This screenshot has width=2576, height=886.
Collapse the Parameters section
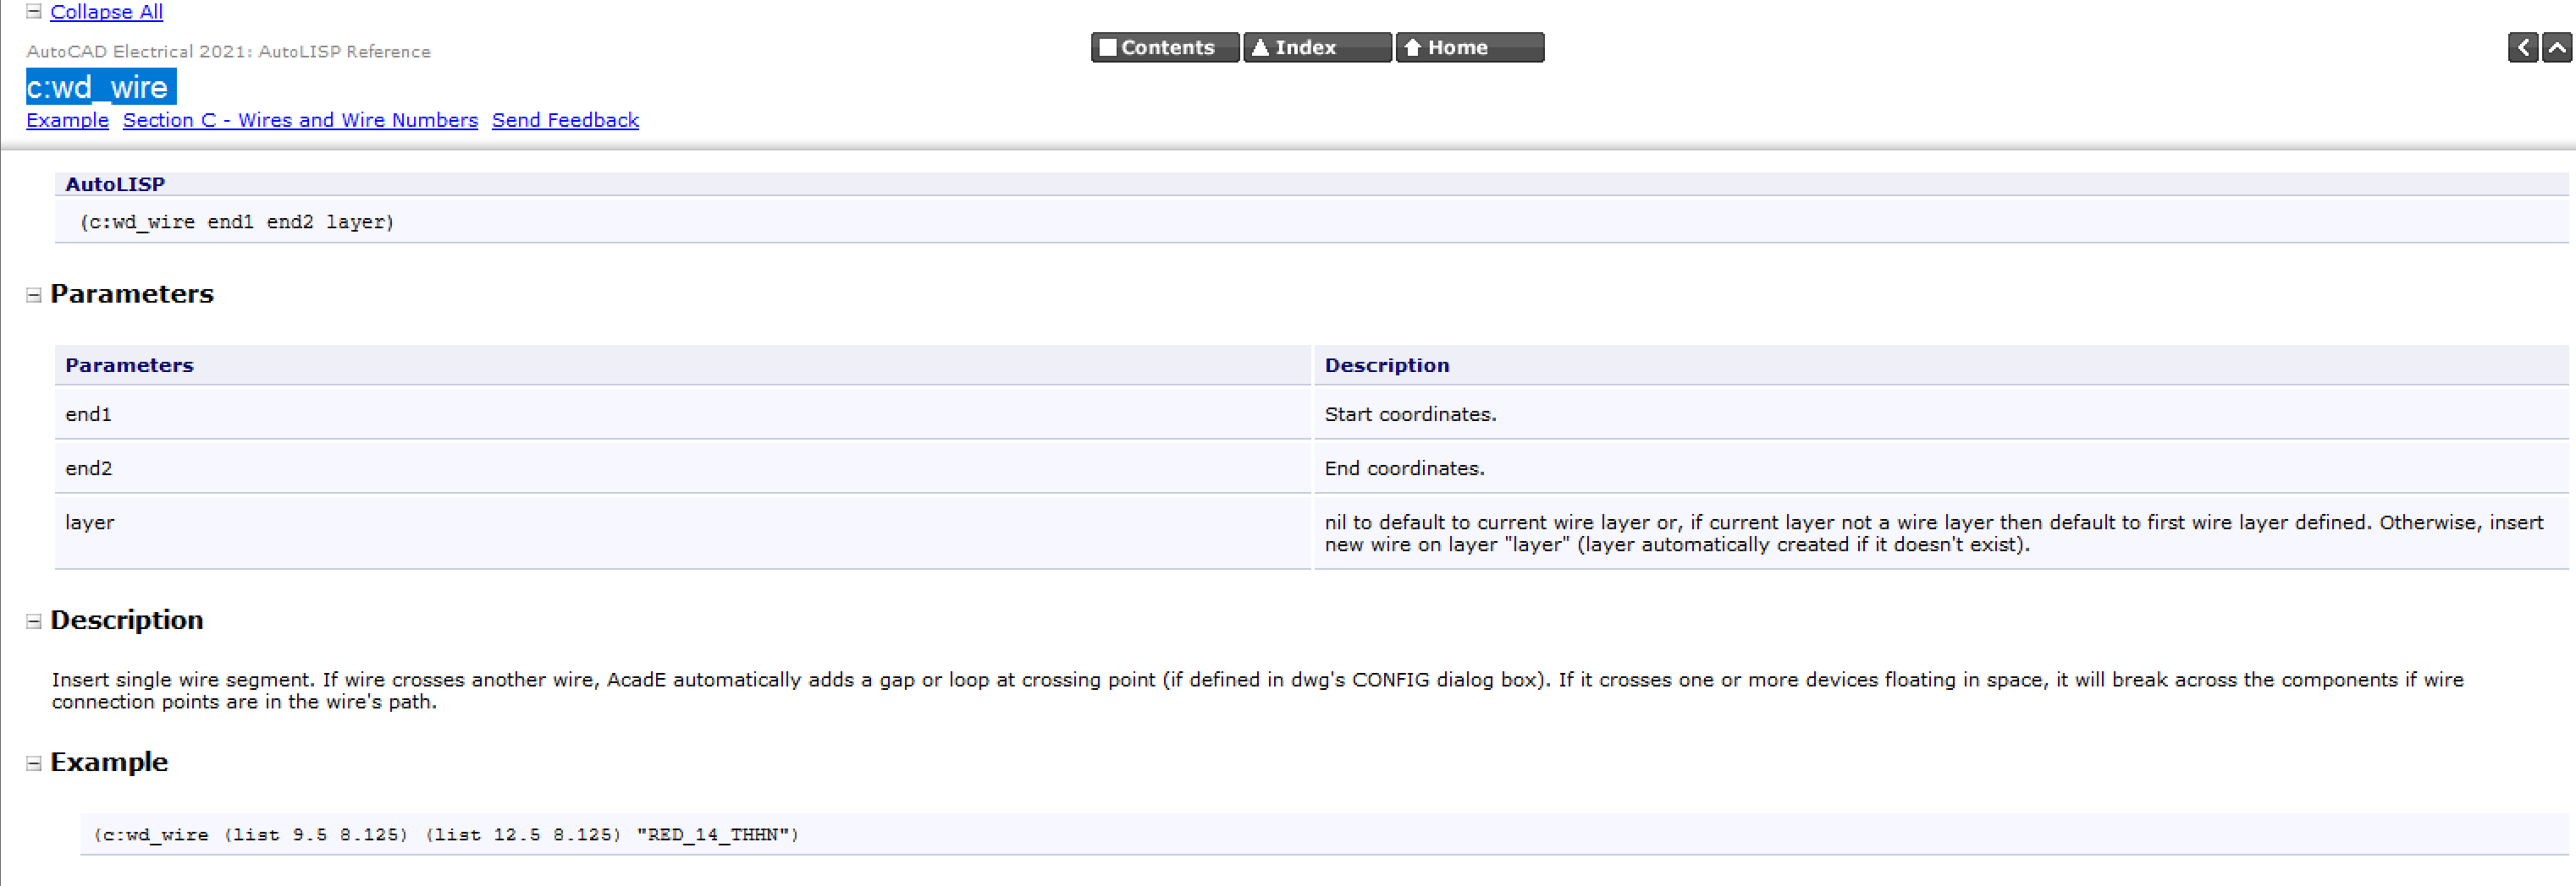tap(34, 295)
